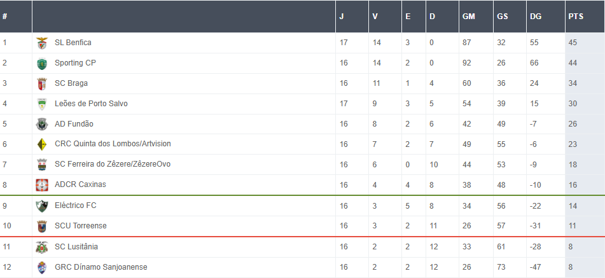Click the AD Fundão club crest

42,124
